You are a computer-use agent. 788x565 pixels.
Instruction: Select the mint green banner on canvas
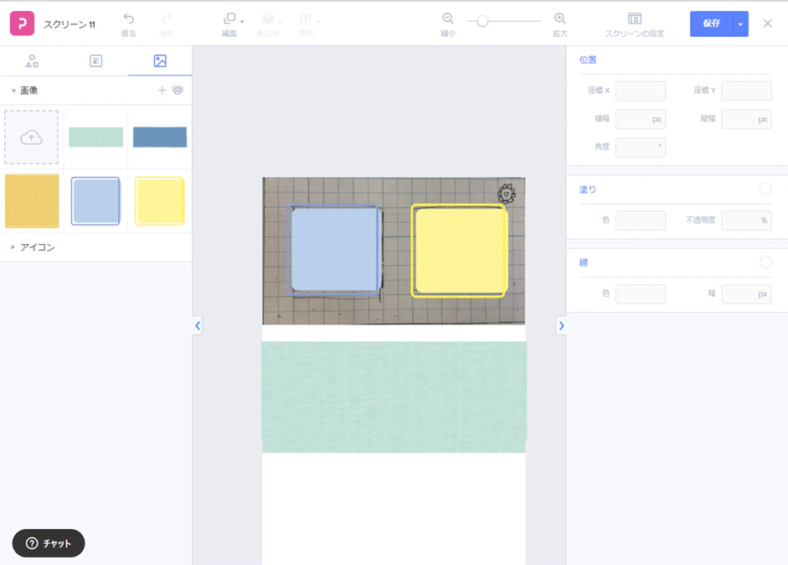pyautogui.click(x=394, y=397)
